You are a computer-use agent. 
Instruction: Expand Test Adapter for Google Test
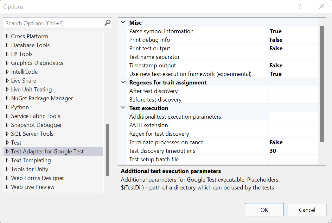[7, 151]
